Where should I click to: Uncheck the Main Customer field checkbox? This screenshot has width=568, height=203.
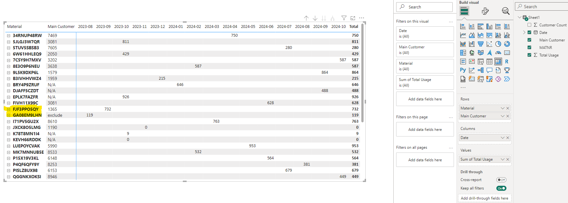pos(529,40)
